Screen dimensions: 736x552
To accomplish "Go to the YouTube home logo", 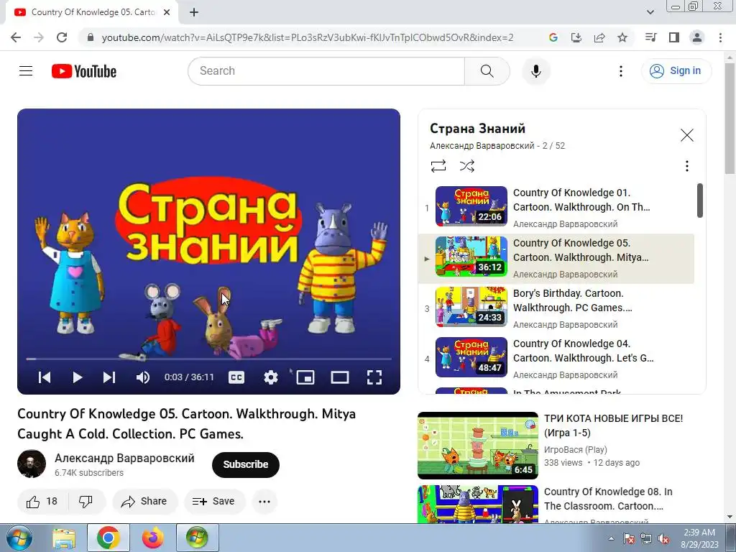I will pyautogui.click(x=84, y=71).
